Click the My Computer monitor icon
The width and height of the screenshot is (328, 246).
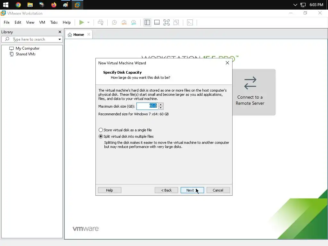(x=12, y=48)
